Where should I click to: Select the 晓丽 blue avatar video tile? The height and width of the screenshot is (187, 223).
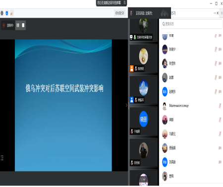click(x=144, y=121)
